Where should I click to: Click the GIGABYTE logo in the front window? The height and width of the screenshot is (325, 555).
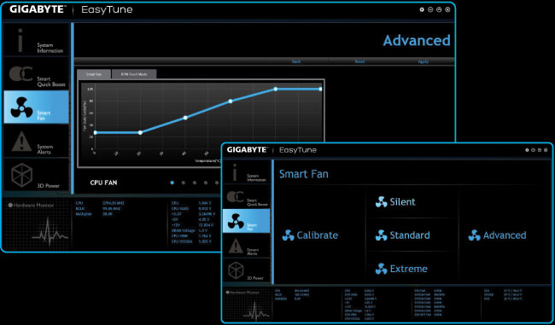tap(248, 150)
